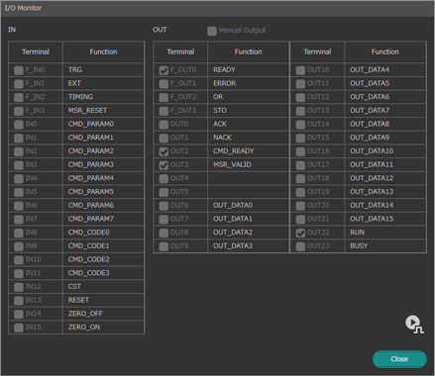435x376 pixels.
Task: Check the OUT10 checkbox
Action: coord(300,70)
